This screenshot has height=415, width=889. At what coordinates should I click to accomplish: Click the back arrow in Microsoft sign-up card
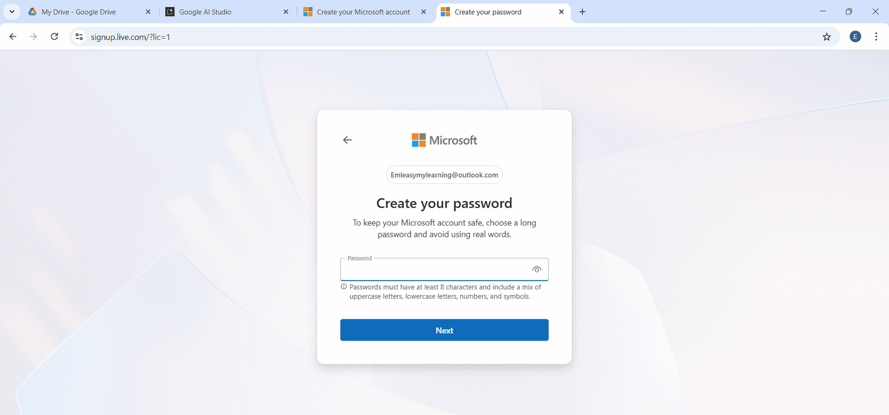(347, 140)
